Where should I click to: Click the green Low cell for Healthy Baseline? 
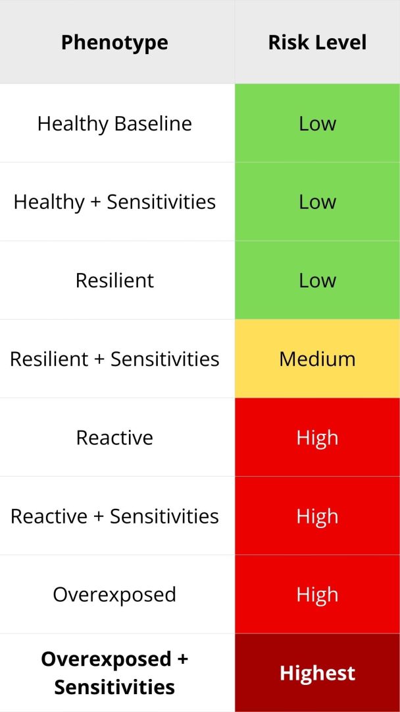(x=317, y=123)
